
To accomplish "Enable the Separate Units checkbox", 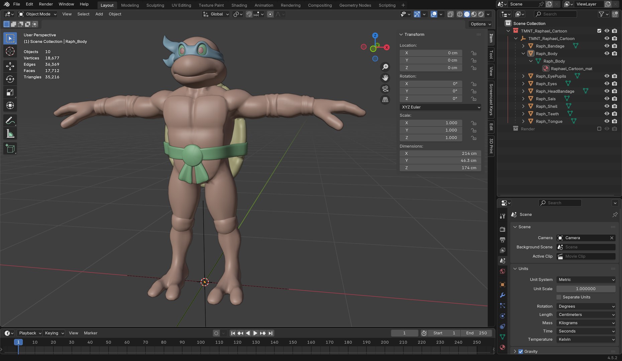I will [x=558, y=297].
